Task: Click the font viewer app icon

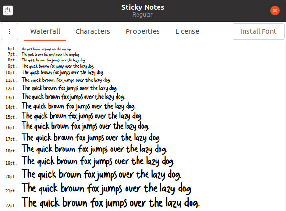Action: 8,10
